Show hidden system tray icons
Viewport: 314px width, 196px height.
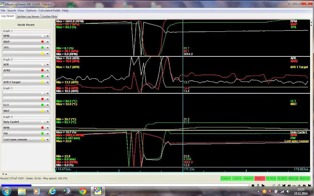[x=258, y=192]
